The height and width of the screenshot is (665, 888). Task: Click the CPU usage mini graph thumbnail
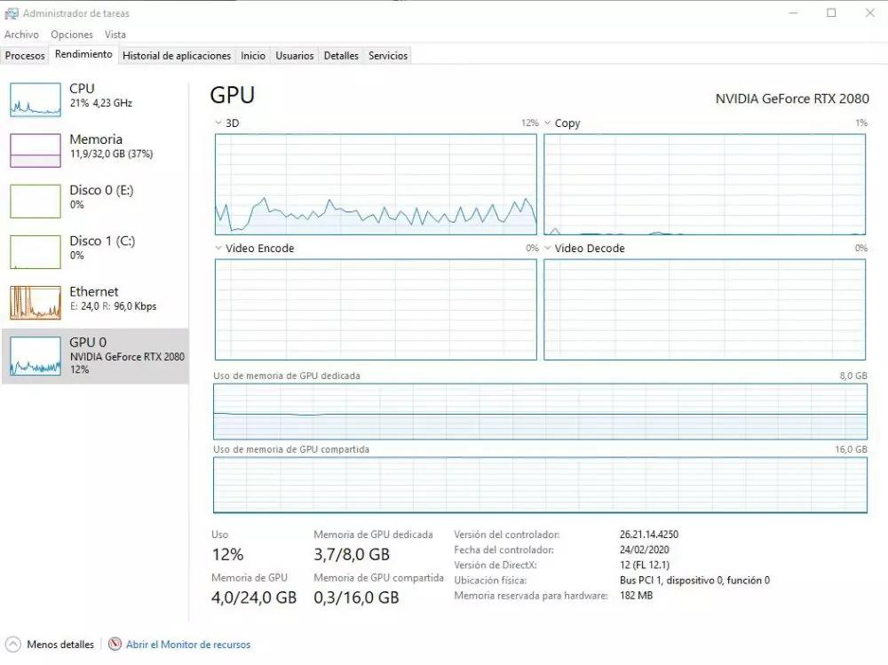36,99
